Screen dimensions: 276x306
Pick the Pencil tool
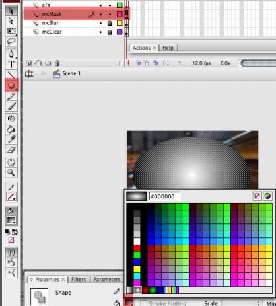11,96
